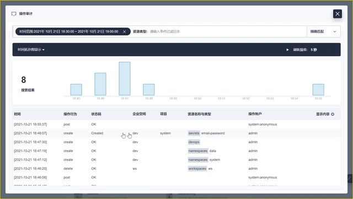This screenshot has height=199, width=353.
Task: Expand the 时间拓扑图显示 dropdown
Action: 31,50
